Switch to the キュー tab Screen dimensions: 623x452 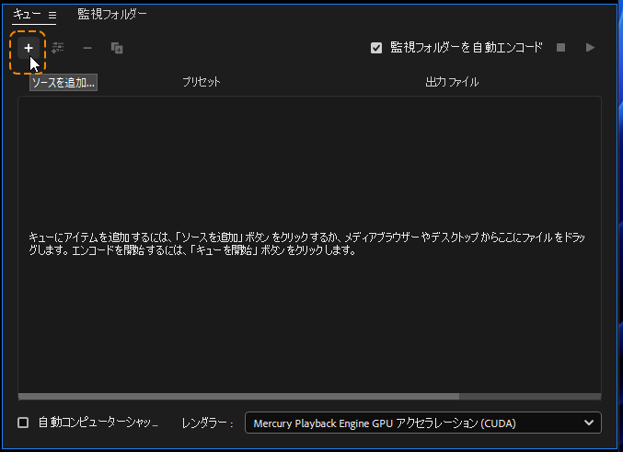(x=27, y=15)
